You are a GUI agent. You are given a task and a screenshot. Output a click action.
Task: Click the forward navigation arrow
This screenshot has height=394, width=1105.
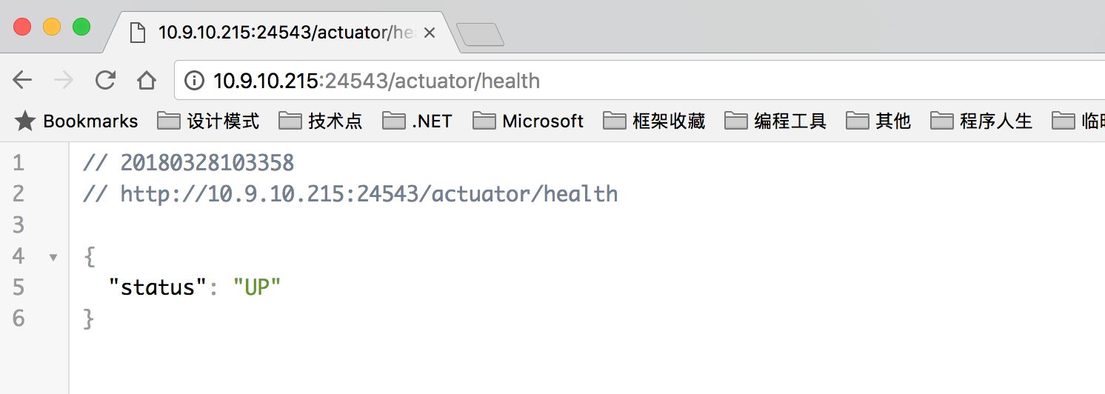click(64, 80)
